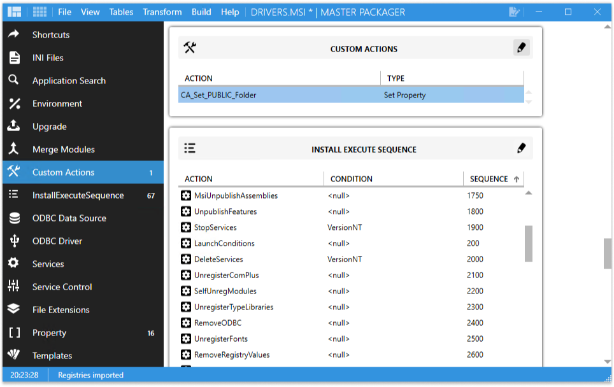Click the gear icon beside StopServices
The height and width of the screenshot is (387, 614).
click(186, 227)
